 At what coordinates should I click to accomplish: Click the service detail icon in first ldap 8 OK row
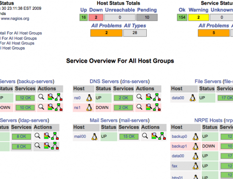click(47, 136)
